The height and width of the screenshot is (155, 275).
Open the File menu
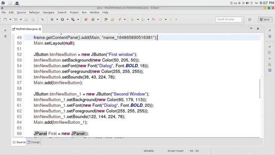pos(3,12)
